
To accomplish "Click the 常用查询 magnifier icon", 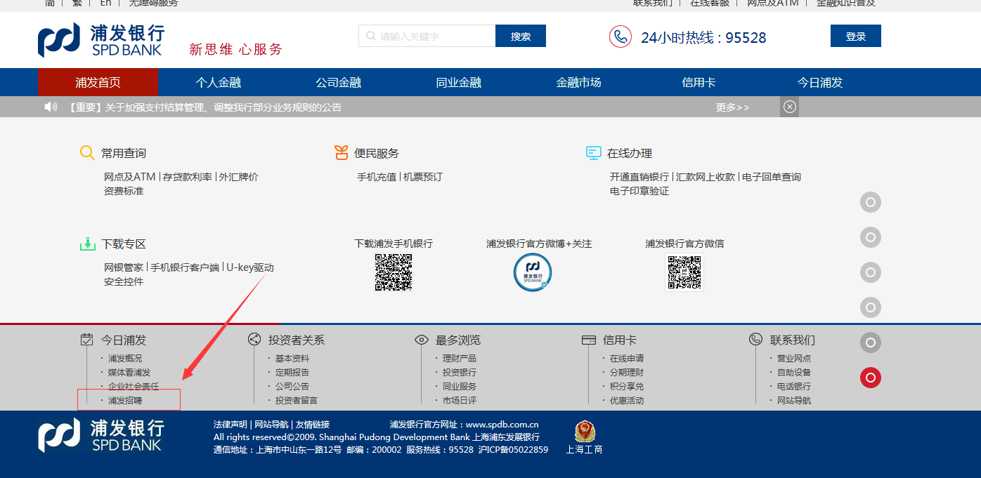I will point(87,153).
